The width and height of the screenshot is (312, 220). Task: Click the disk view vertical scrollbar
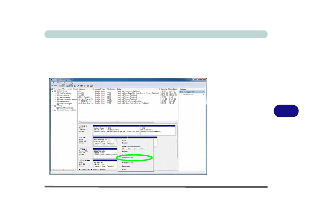177,146
